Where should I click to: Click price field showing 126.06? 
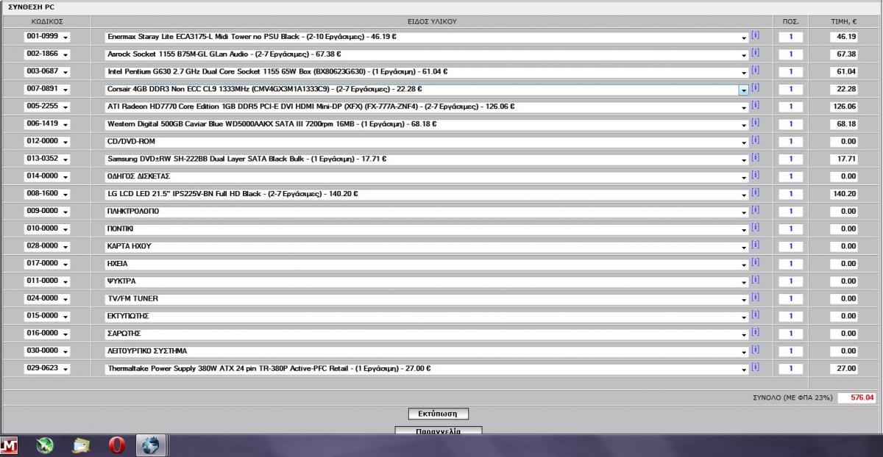(844, 107)
